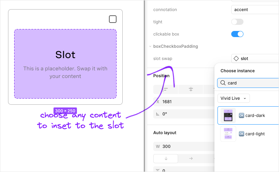279x172 pixels.
Task: Click the purple Slot placeholder area
Action: [x=65, y=64]
